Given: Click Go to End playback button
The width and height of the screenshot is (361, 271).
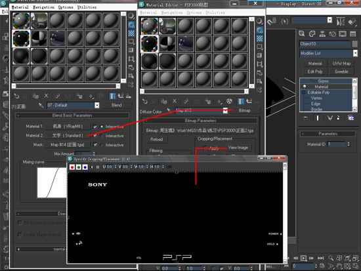Looking at the screenshot, I should [321, 258].
